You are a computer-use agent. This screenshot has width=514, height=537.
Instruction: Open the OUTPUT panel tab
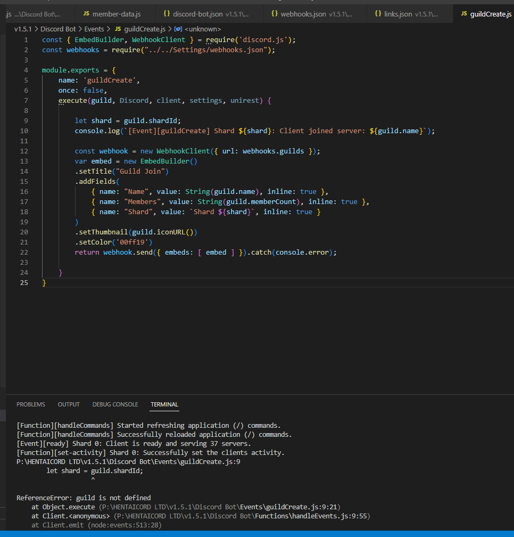click(x=69, y=404)
